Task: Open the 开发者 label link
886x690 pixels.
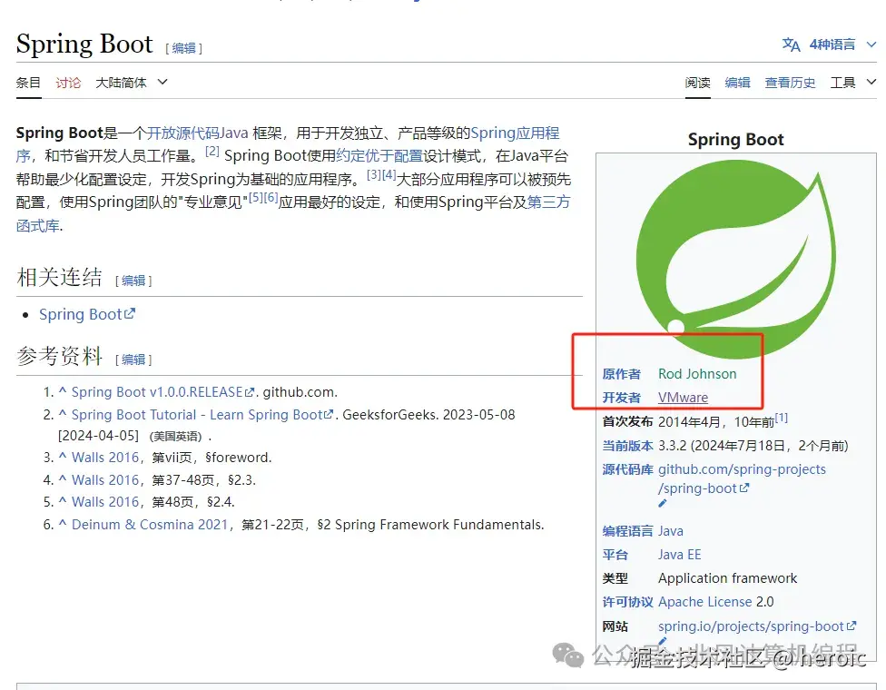Action: 622,398
